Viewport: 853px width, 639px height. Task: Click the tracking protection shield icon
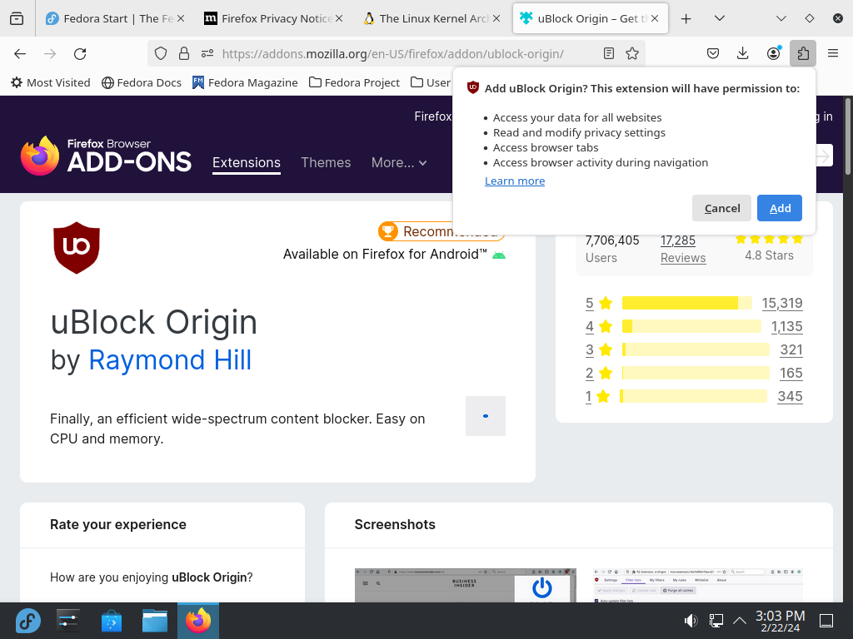click(x=161, y=53)
